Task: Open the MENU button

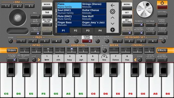Action: tap(127, 8)
